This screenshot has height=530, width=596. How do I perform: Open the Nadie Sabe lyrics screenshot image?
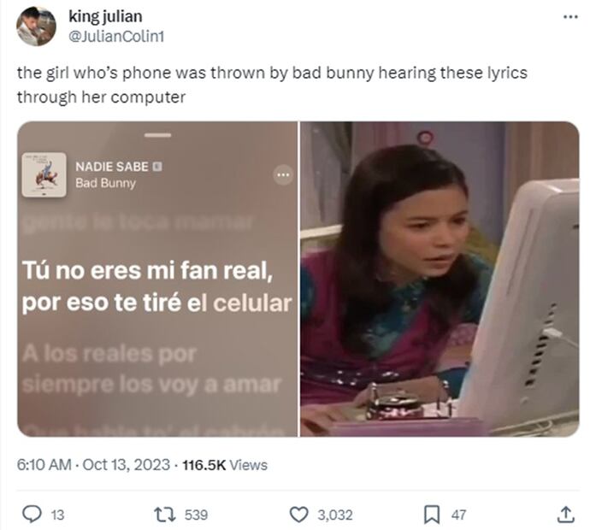point(157,280)
